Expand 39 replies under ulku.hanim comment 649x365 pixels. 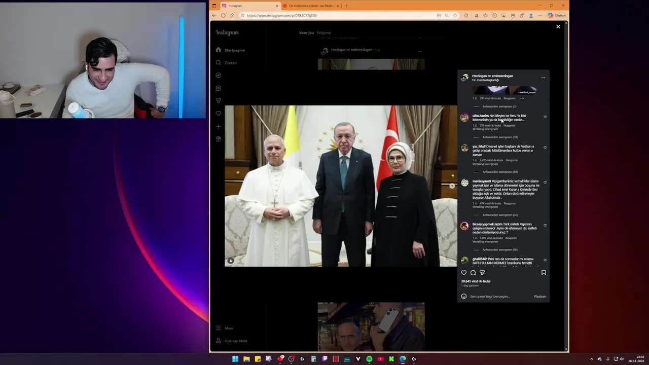pos(500,137)
